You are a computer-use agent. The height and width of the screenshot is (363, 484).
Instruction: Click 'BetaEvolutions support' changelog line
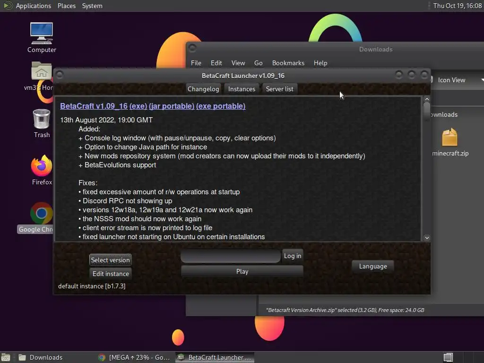tap(117, 165)
